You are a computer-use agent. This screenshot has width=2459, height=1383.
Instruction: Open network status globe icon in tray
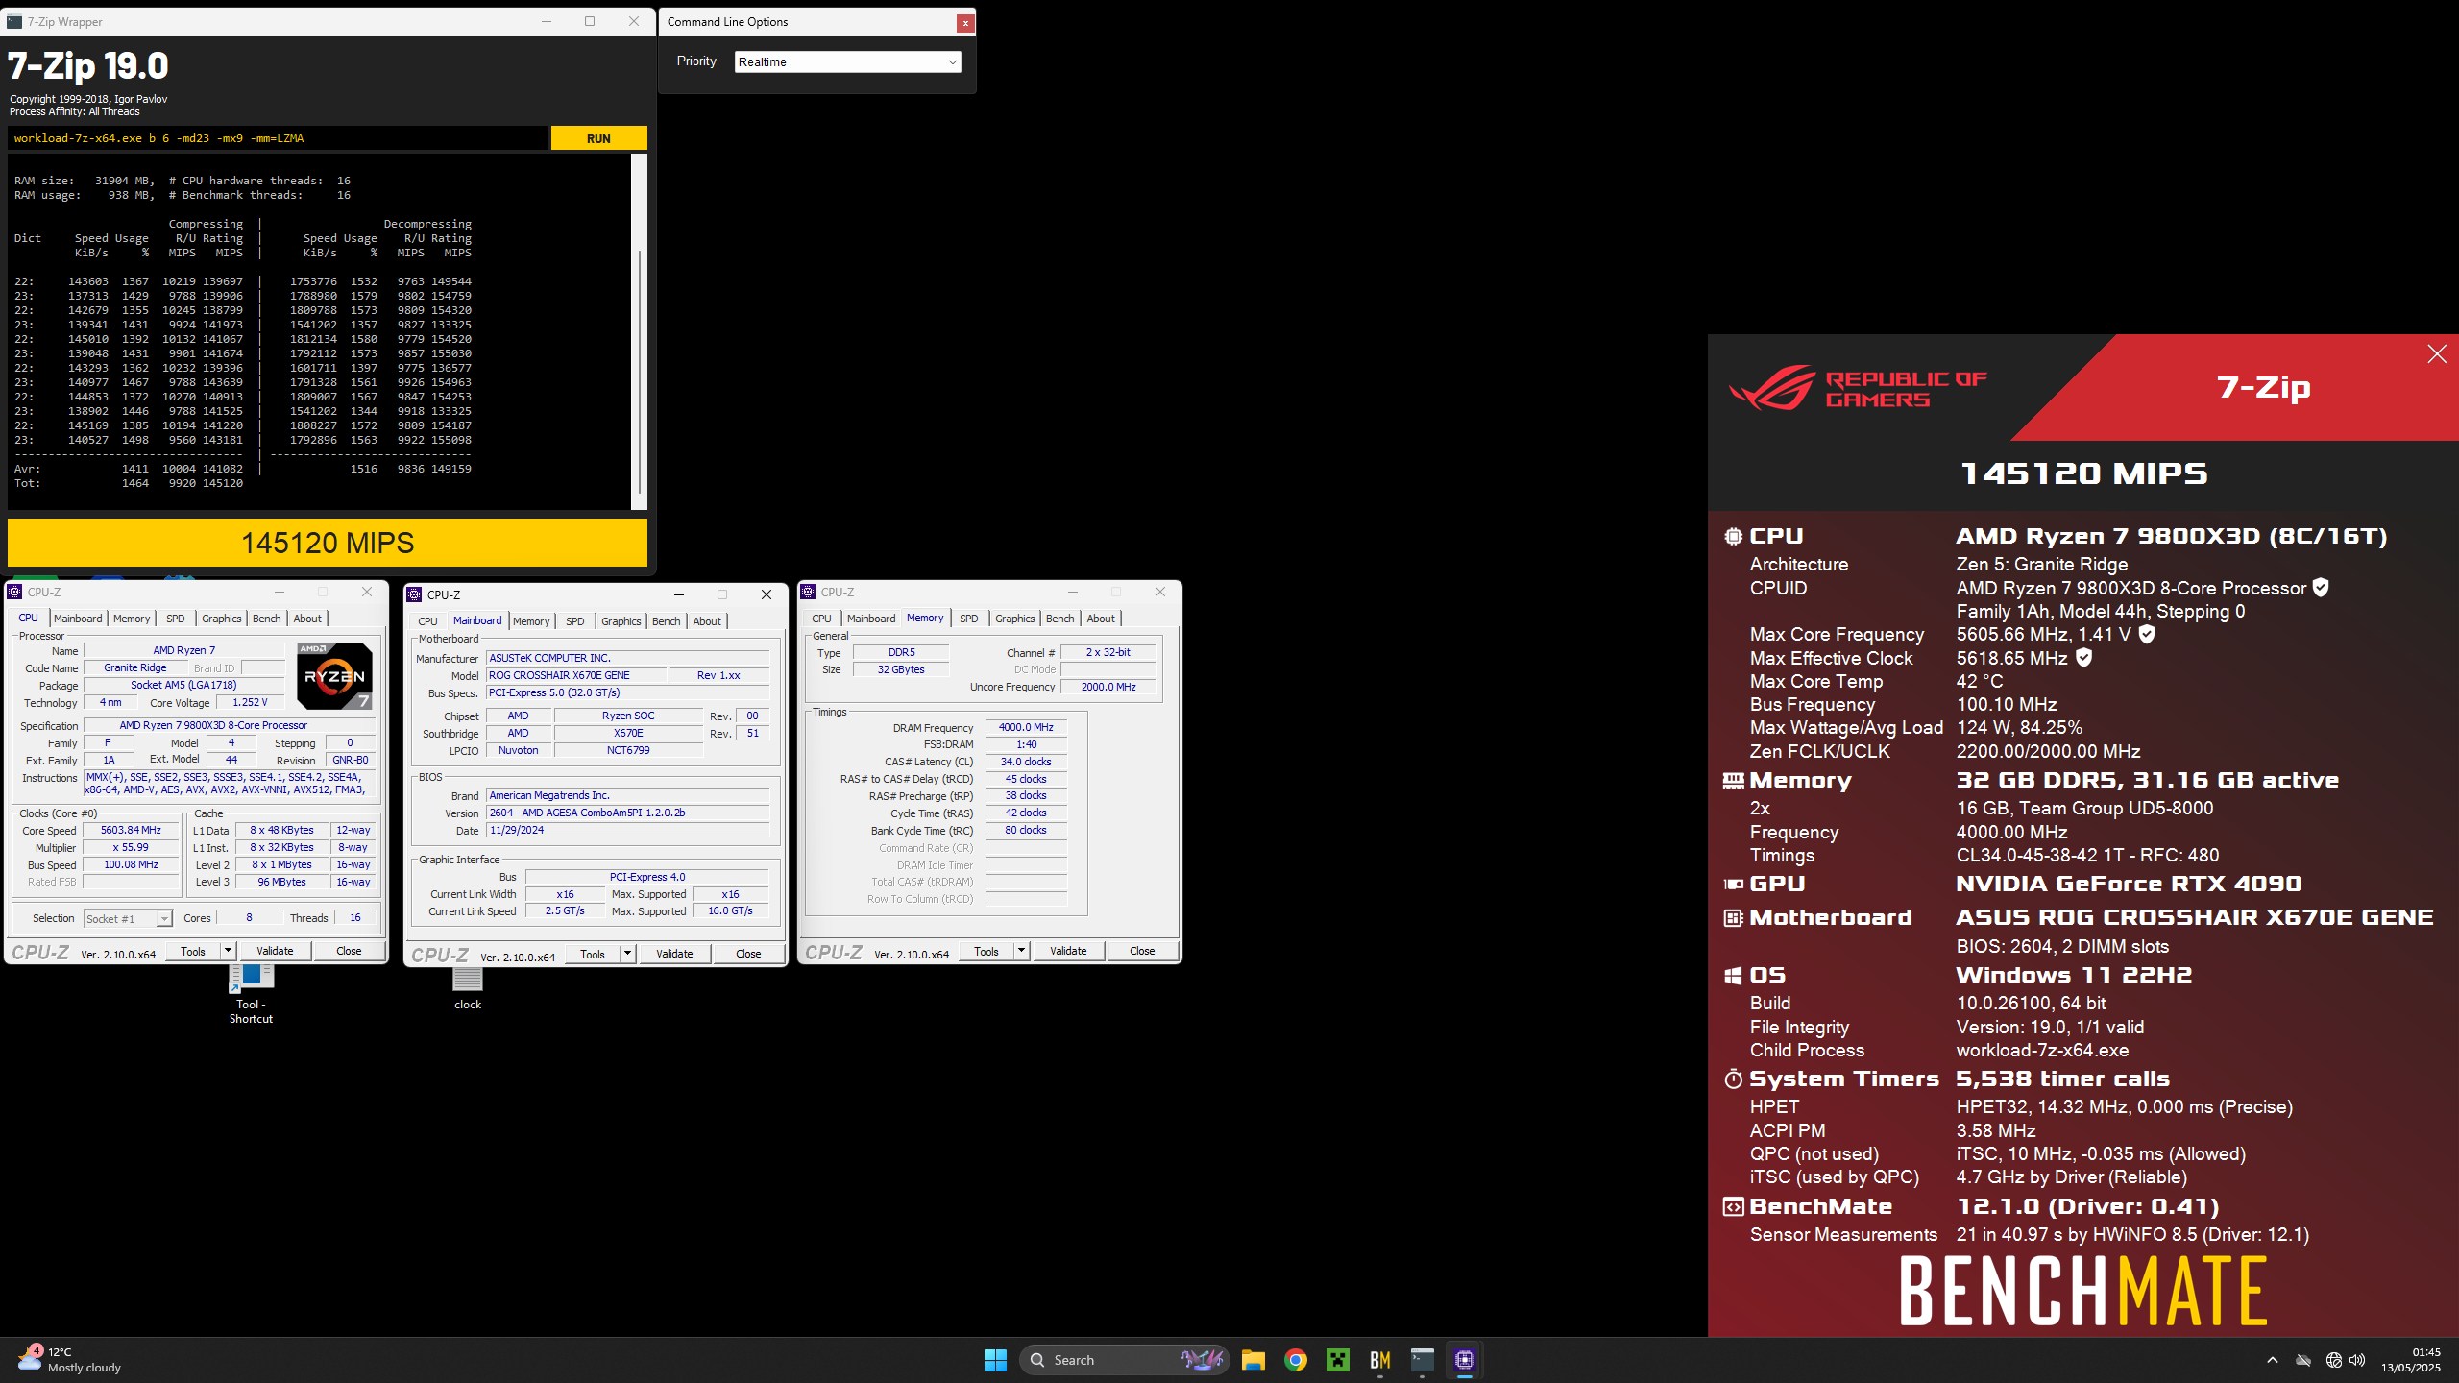2334,1360
